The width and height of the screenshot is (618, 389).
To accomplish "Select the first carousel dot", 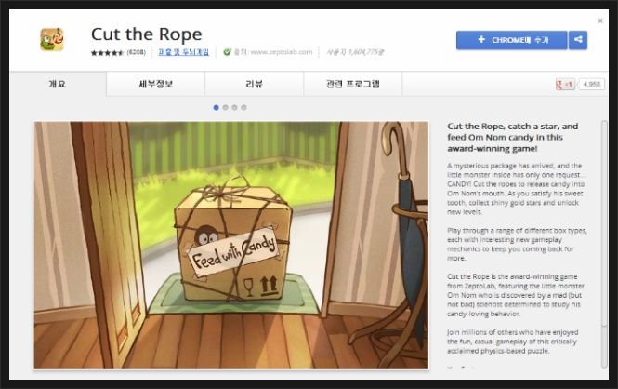I will tap(216, 107).
